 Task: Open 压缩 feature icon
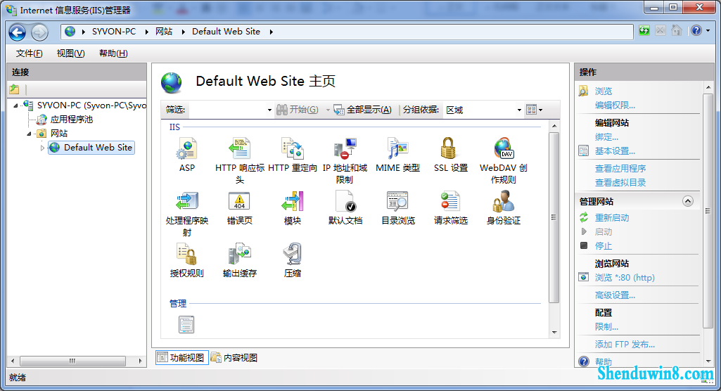click(x=293, y=254)
